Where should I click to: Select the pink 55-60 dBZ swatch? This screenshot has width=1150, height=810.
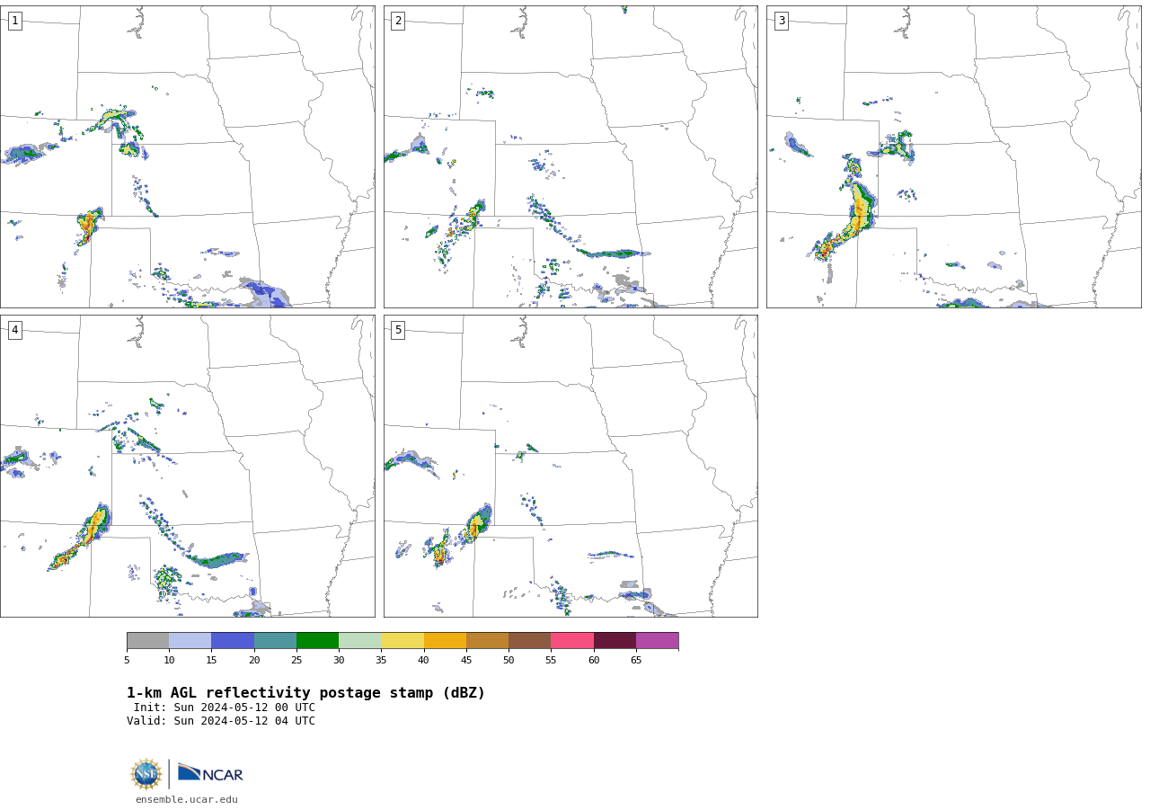(x=572, y=641)
